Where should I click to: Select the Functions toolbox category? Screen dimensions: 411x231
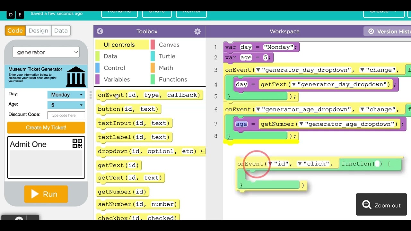coord(173,79)
